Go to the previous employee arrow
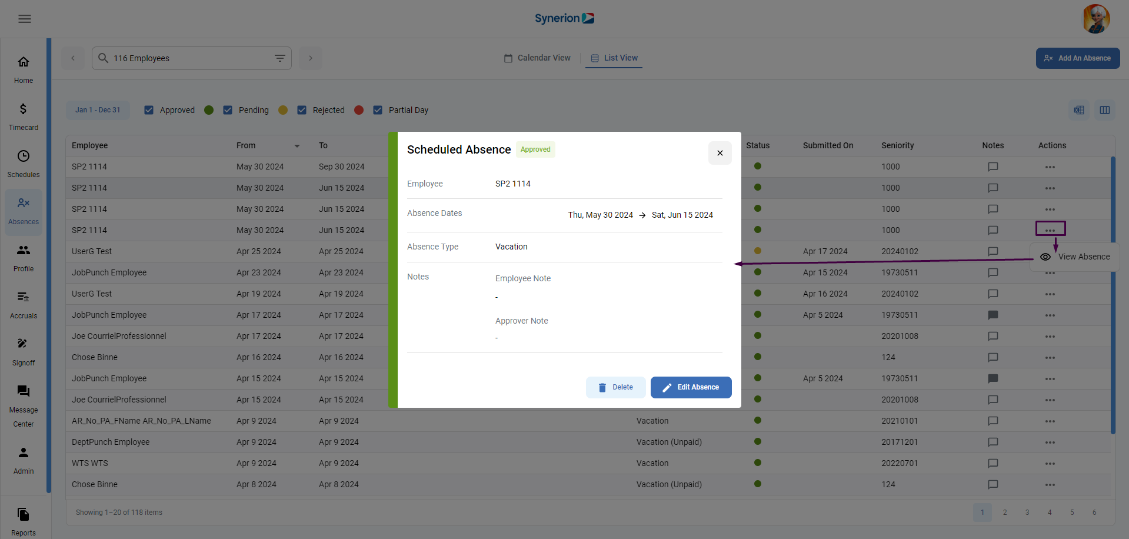This screenshot has height=539, width=1129. tap(73, 58)
